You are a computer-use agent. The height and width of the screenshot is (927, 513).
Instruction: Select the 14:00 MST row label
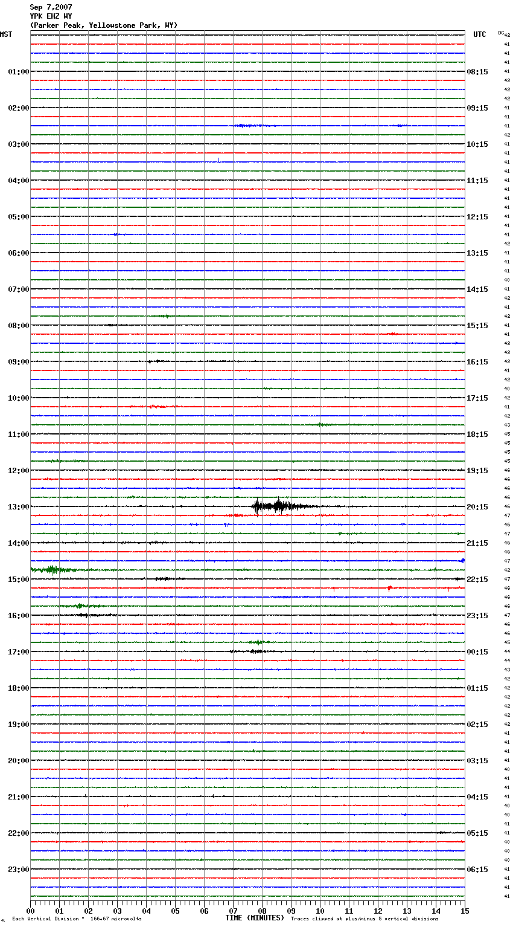(19, 543)
